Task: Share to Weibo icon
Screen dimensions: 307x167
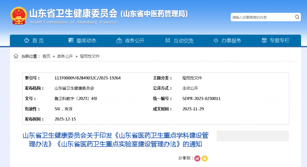Action: pyautogui.click(x=197, y=158)
